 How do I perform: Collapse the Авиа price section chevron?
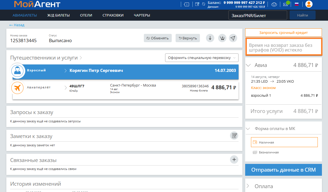point(248,65)
